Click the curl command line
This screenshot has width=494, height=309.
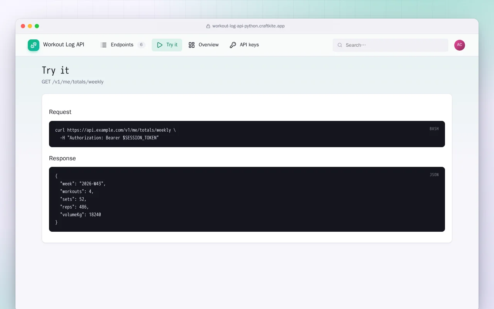(115, 130)
